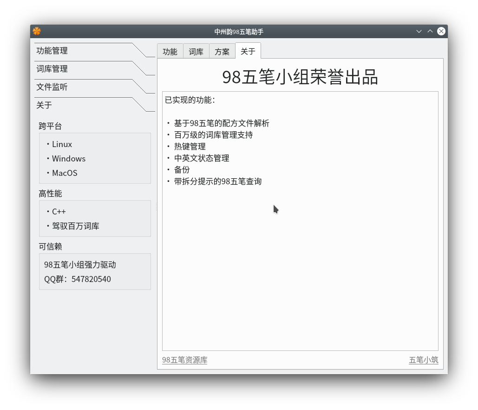
Task: Click the rime app icon in the titlebar
Action: [x=36, y=31]
